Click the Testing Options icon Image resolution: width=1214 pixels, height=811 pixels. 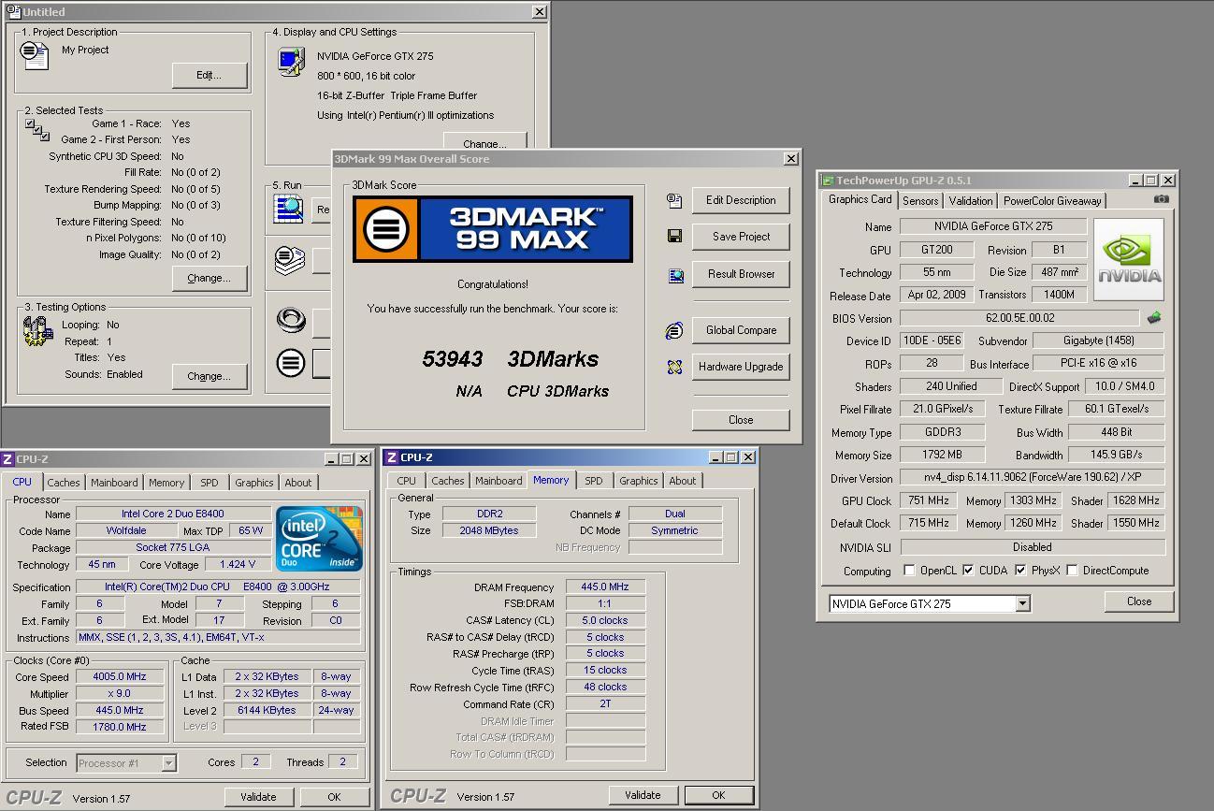click(36, 330)
